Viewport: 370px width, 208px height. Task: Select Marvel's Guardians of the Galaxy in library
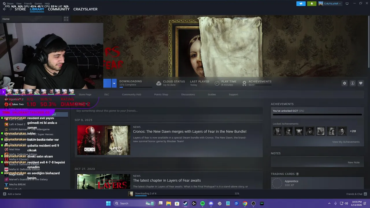(x=28, y=179)
